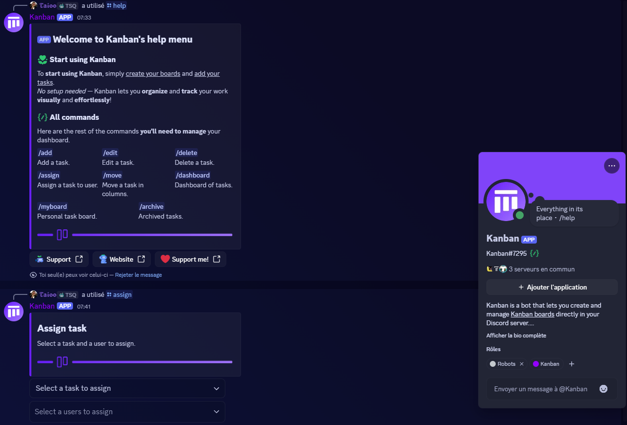The width and height of the screenshot is (627, 425).
Task: Click the /dashboard command mention
Action: (193, 175)
